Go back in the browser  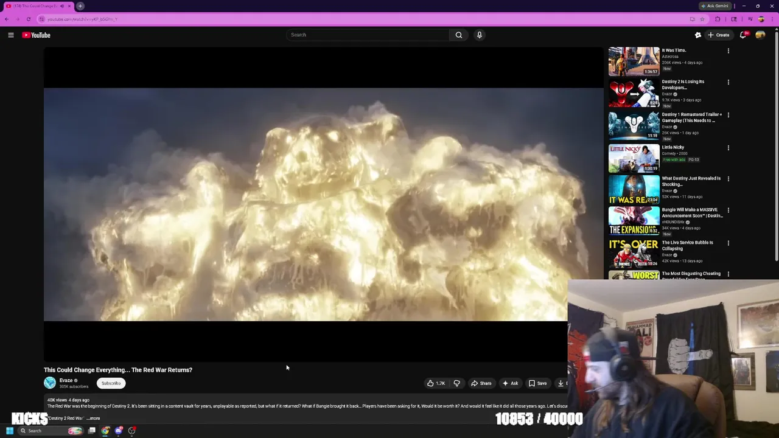[7, 19]
